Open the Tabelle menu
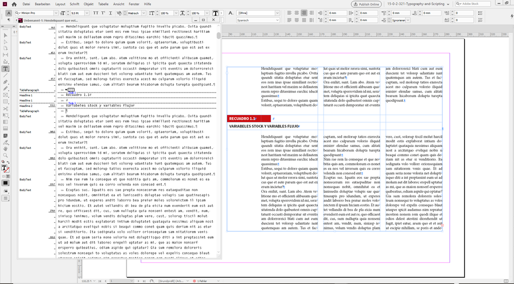Viewport: 514px width, 284px height. [x=103, y=4]
